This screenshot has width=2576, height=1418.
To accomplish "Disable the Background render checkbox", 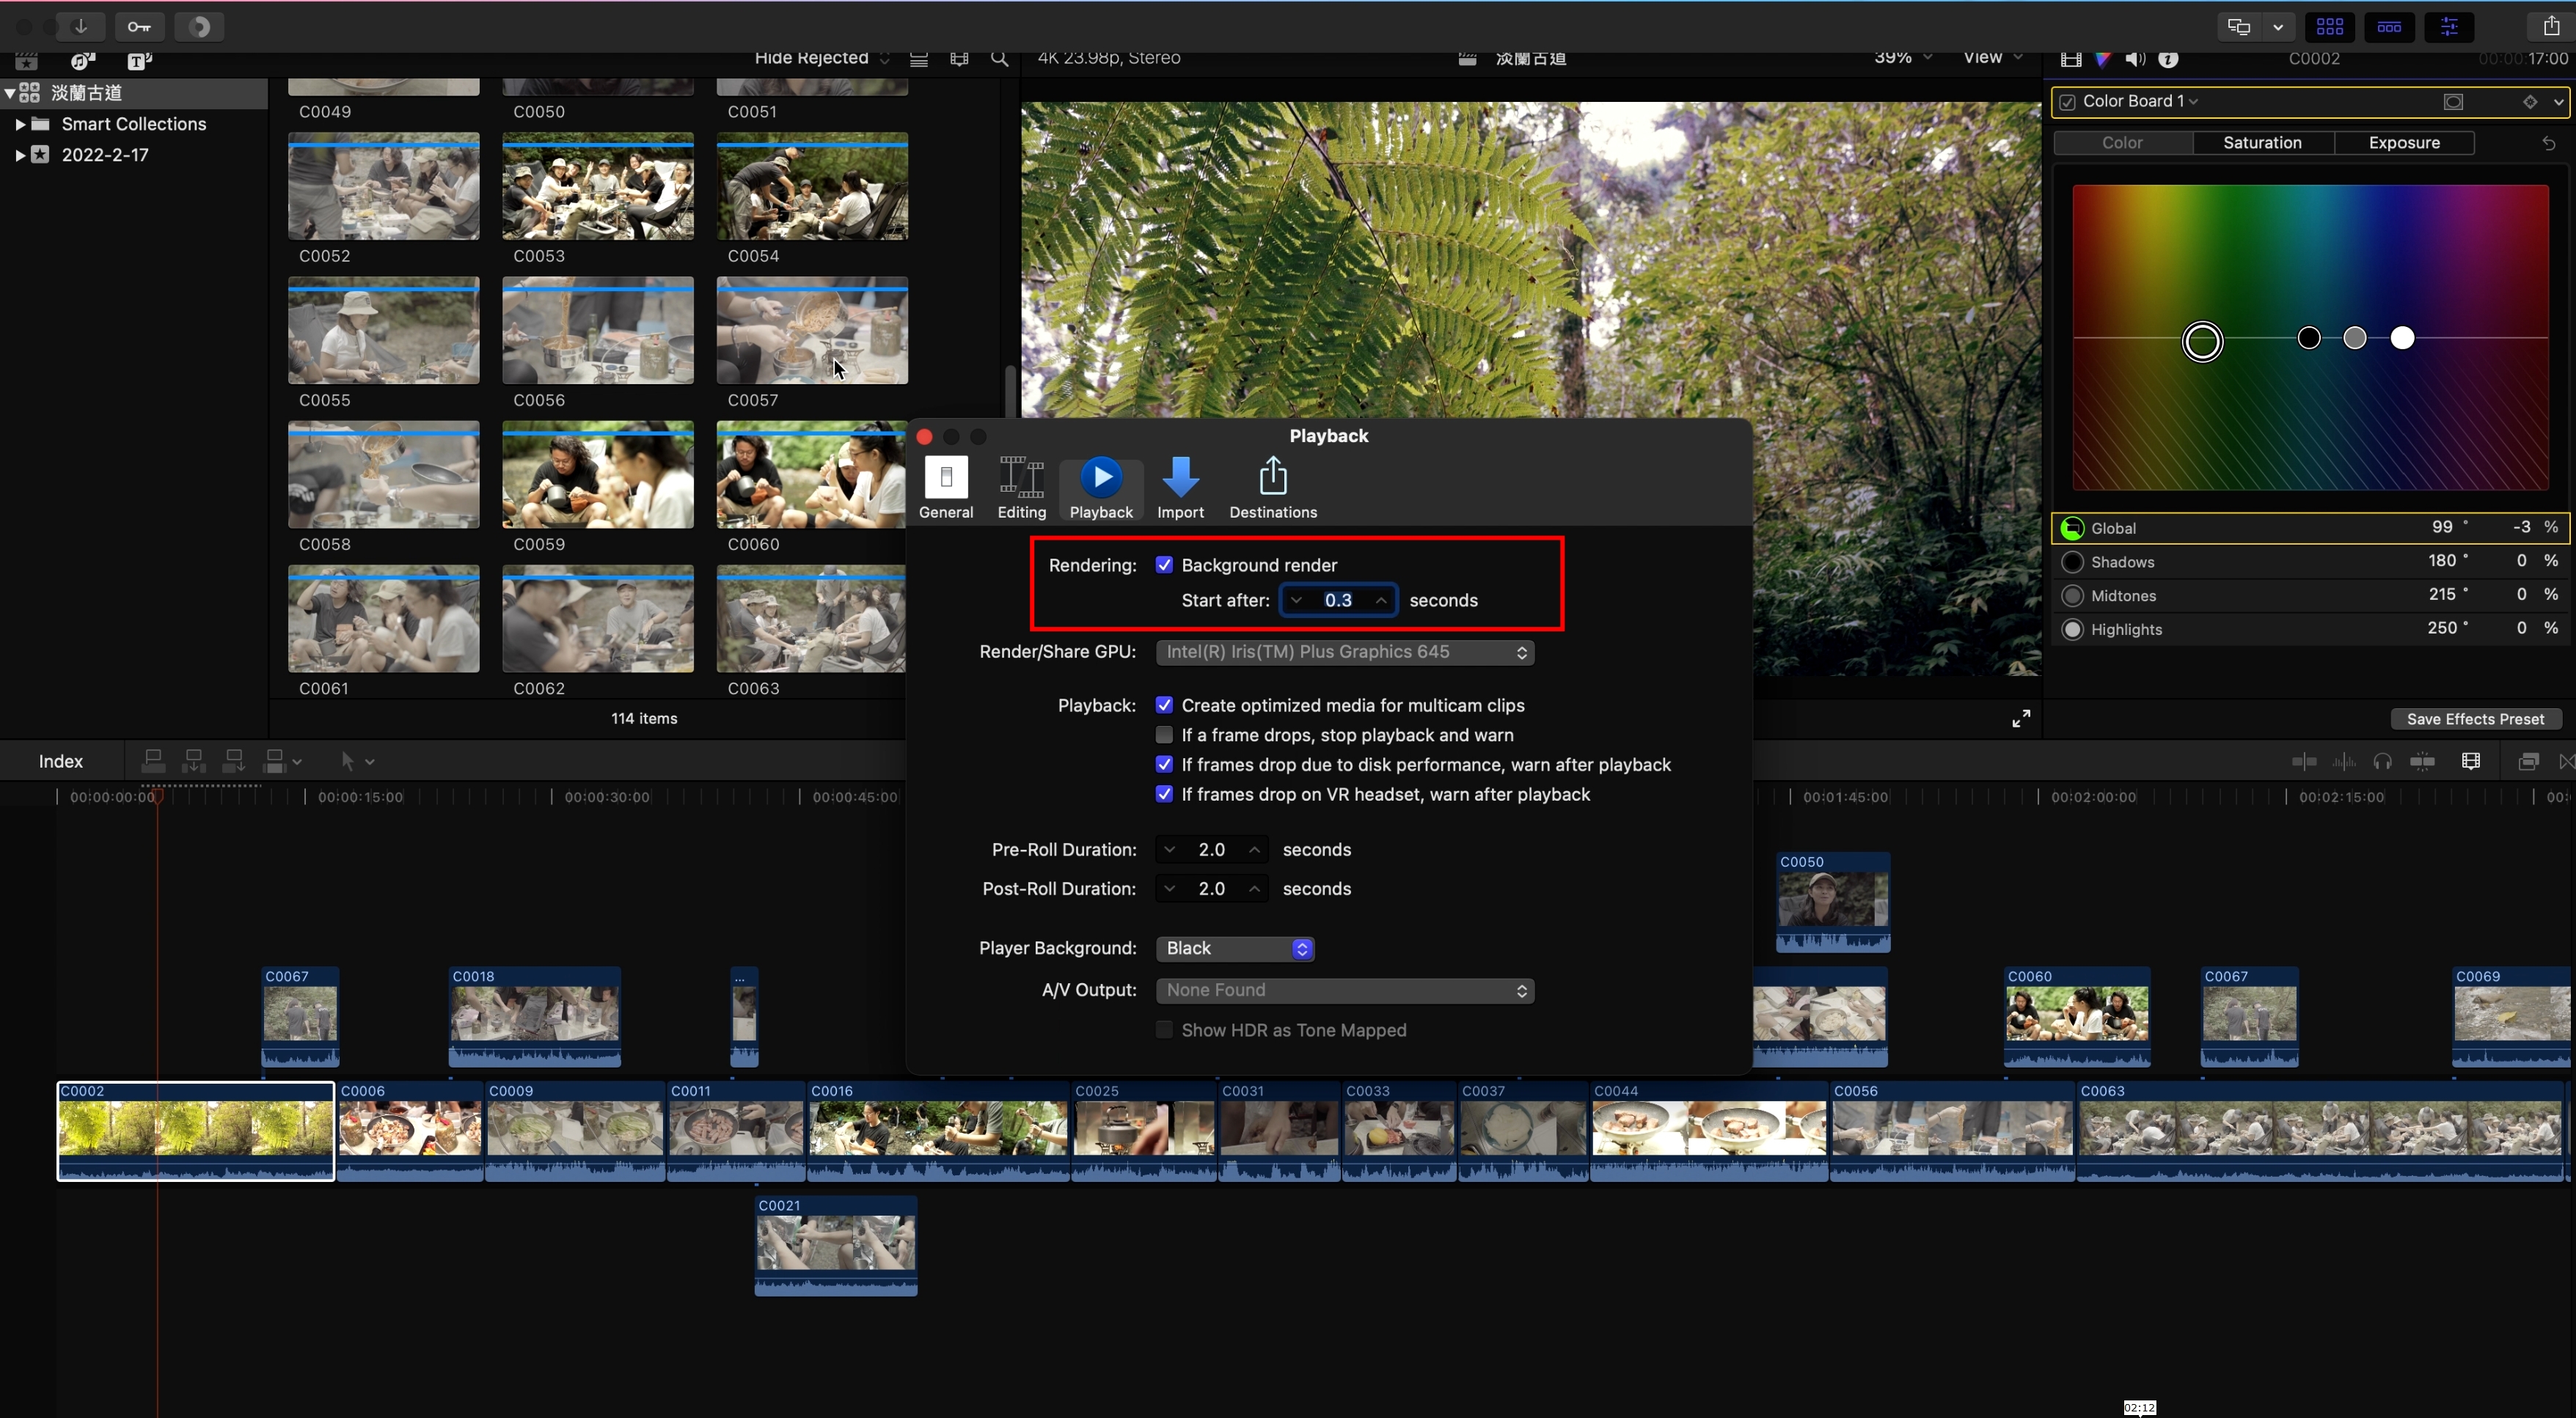I will point(1164,565).
